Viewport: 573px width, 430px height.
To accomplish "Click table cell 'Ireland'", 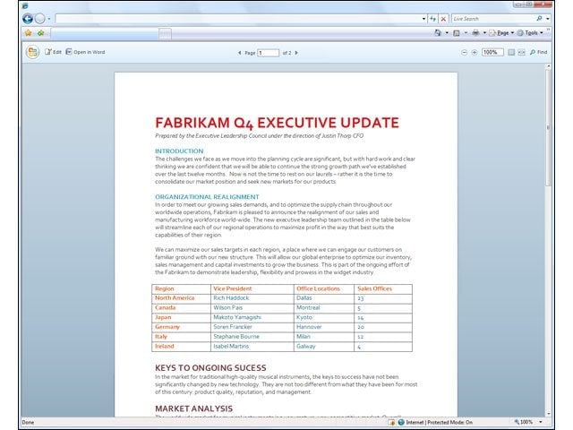I will coord(165,346).
